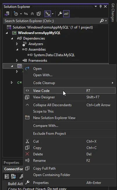Screen dimensions: 117x190
Task: Click the Switch Views icon in Solution Explorer toolbar
Action: tap(7, 14)
